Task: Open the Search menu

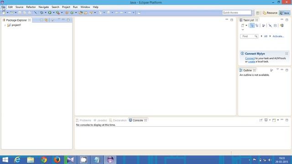Action: tap(55, 7)
